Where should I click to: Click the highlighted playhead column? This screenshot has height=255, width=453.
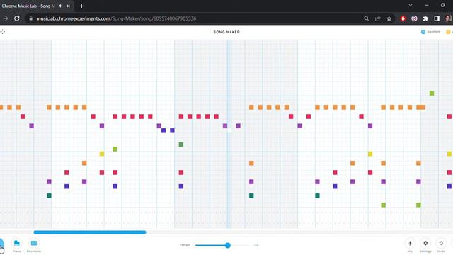pyautogui.click(x=229, y=134)
